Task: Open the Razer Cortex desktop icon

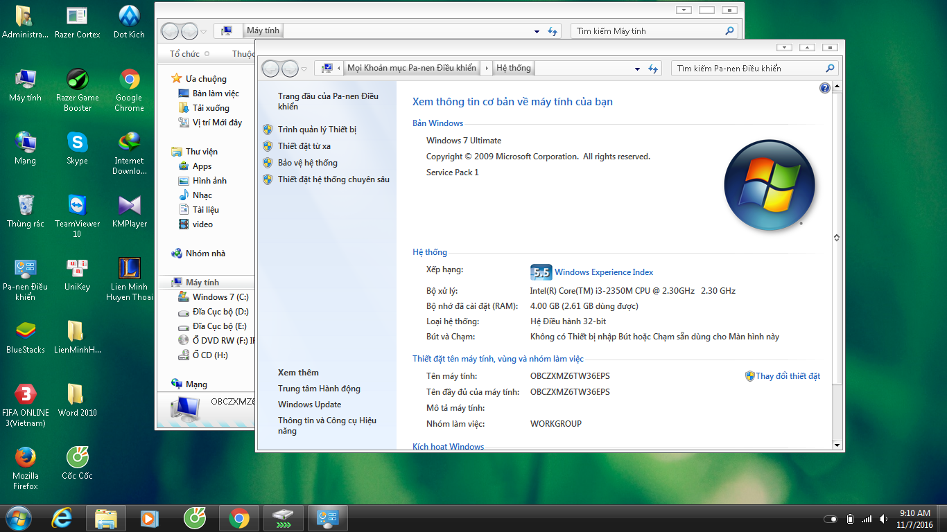Action: coord(77,22)
